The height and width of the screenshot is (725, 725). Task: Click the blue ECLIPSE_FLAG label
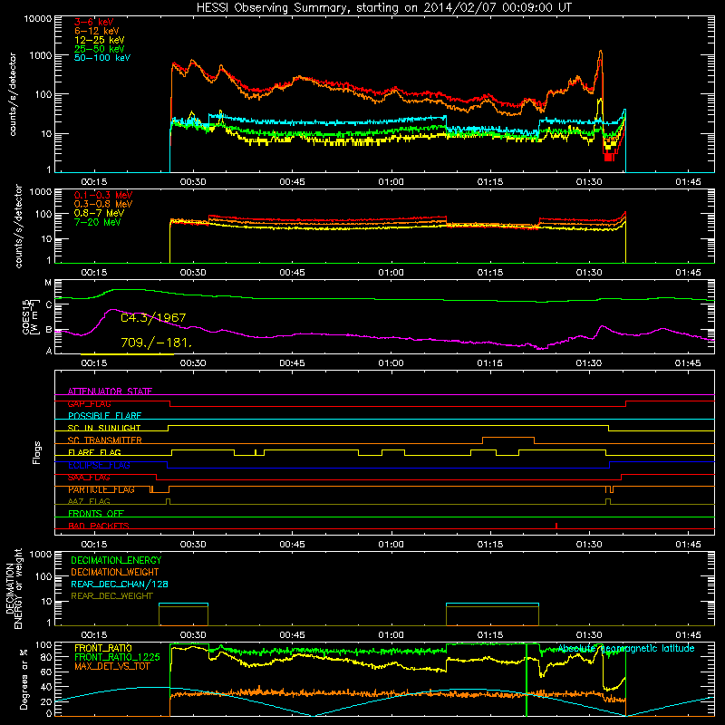tap(99, 465)
